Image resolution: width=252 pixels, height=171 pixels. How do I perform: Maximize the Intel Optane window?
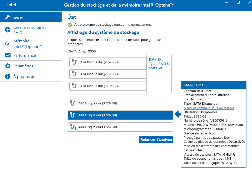[x=238, y=3]
